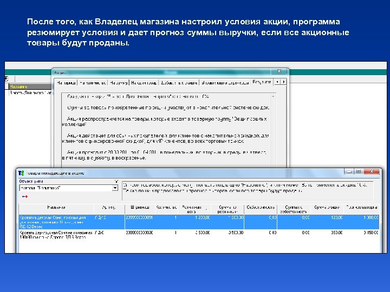Sort by the 'Штрихкод' column header
390x292 pixels.
(140, 209)
